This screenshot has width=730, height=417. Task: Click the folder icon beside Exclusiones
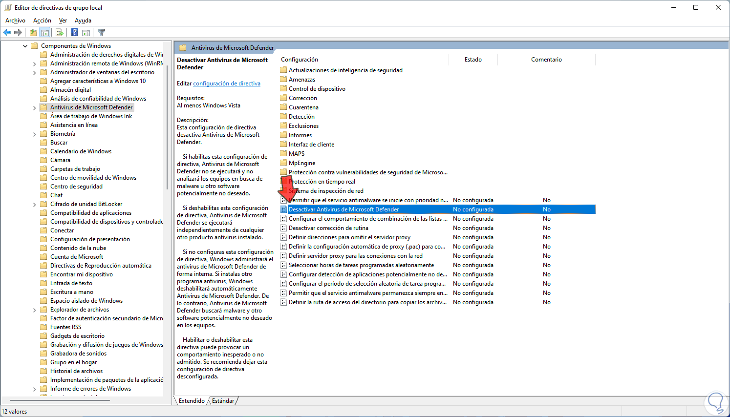[283, 126]
